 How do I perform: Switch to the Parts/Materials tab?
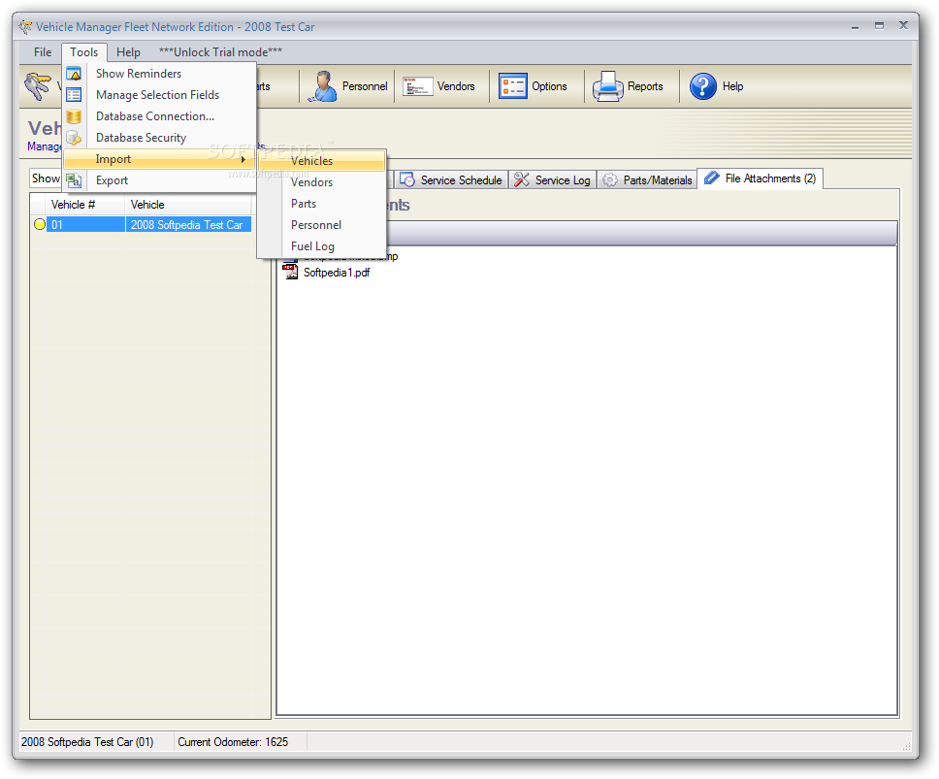(647, 179)
